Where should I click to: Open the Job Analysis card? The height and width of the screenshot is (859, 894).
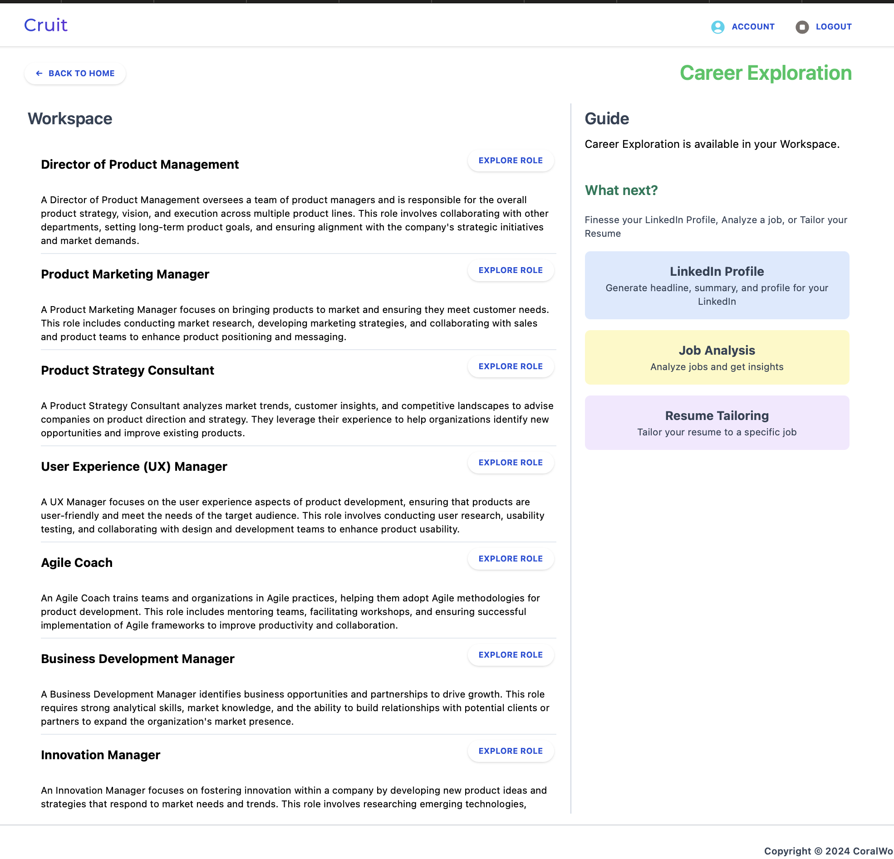[717, 357]
